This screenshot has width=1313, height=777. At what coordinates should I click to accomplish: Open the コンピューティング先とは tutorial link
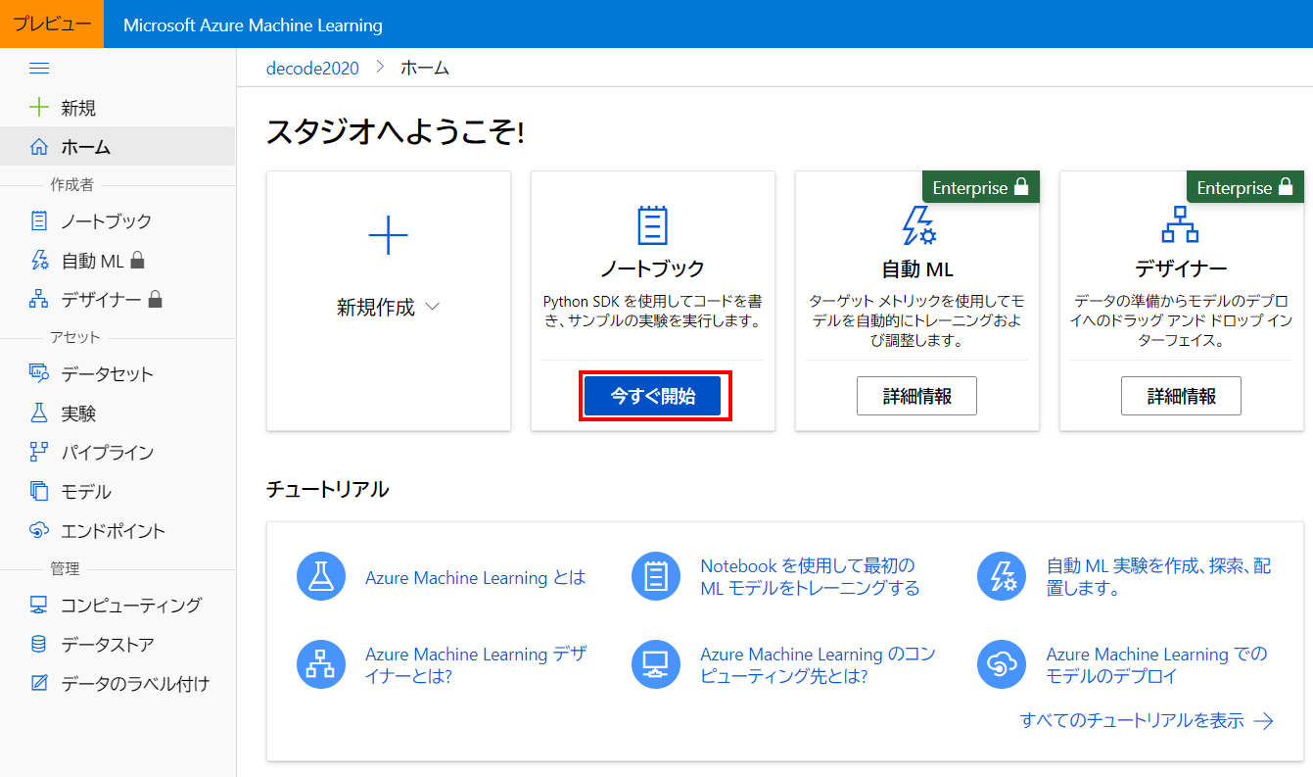click(818, 664)
